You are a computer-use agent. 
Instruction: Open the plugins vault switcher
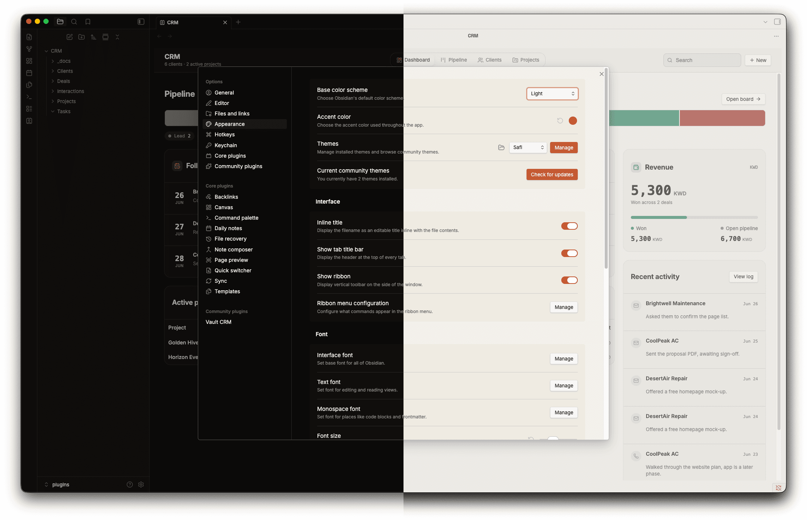pos(57,485)
